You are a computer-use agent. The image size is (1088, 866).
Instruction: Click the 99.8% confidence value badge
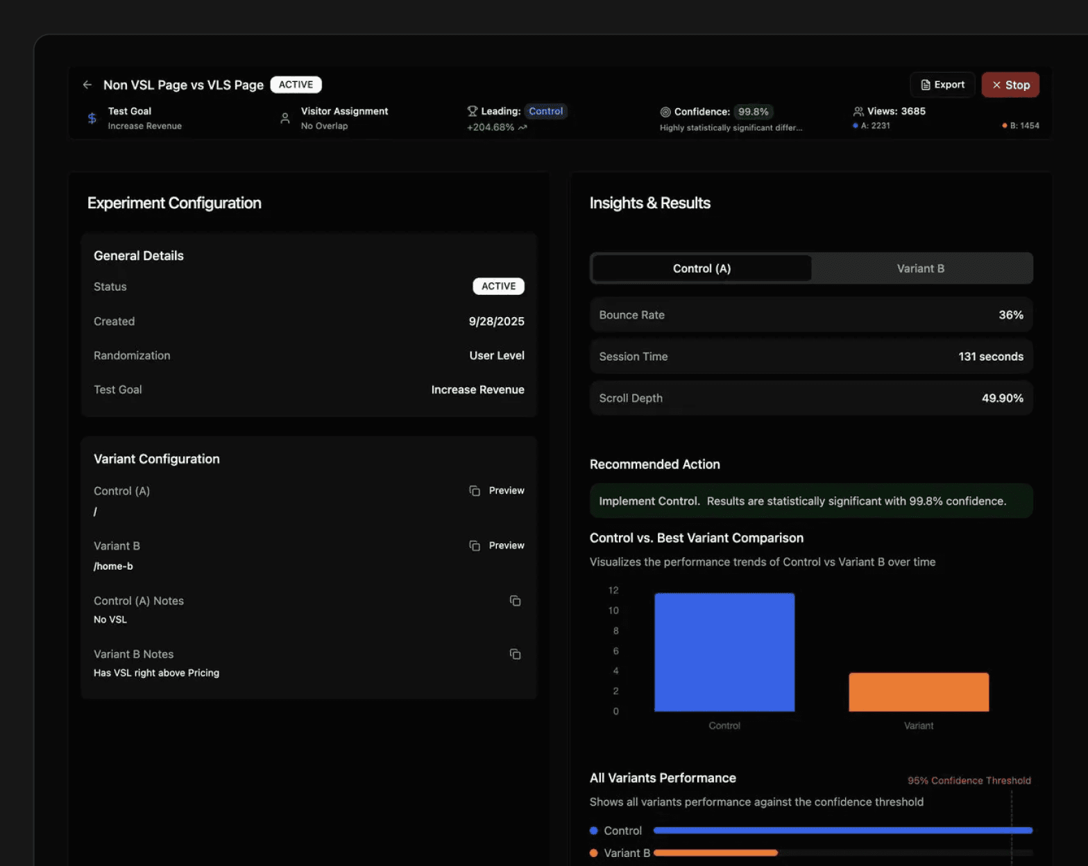click(753, 112)
